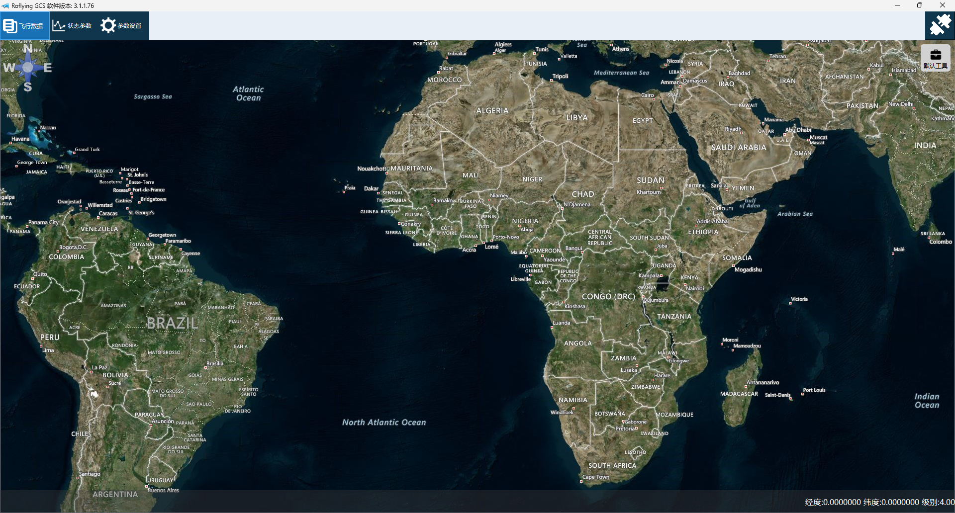Click the IRAN country label
955x513 pixels.
click(x=788, y=81)
